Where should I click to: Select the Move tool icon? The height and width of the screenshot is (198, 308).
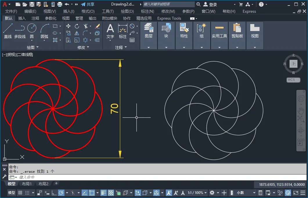click(68, 26)
